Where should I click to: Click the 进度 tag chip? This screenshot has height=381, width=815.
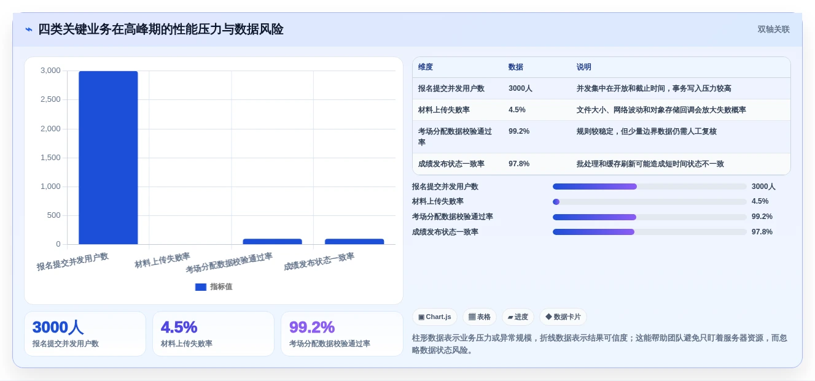click(518, 317)
